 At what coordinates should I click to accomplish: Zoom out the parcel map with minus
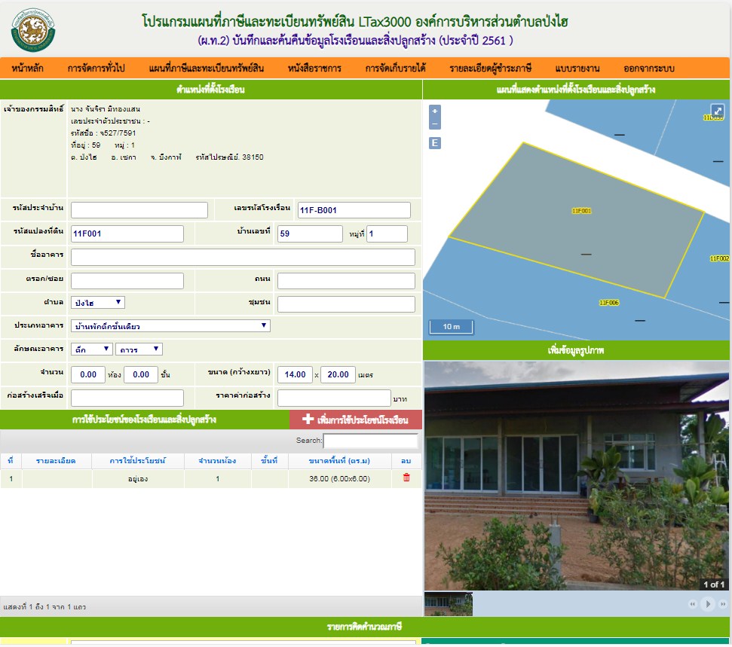(x=435, y=124)
